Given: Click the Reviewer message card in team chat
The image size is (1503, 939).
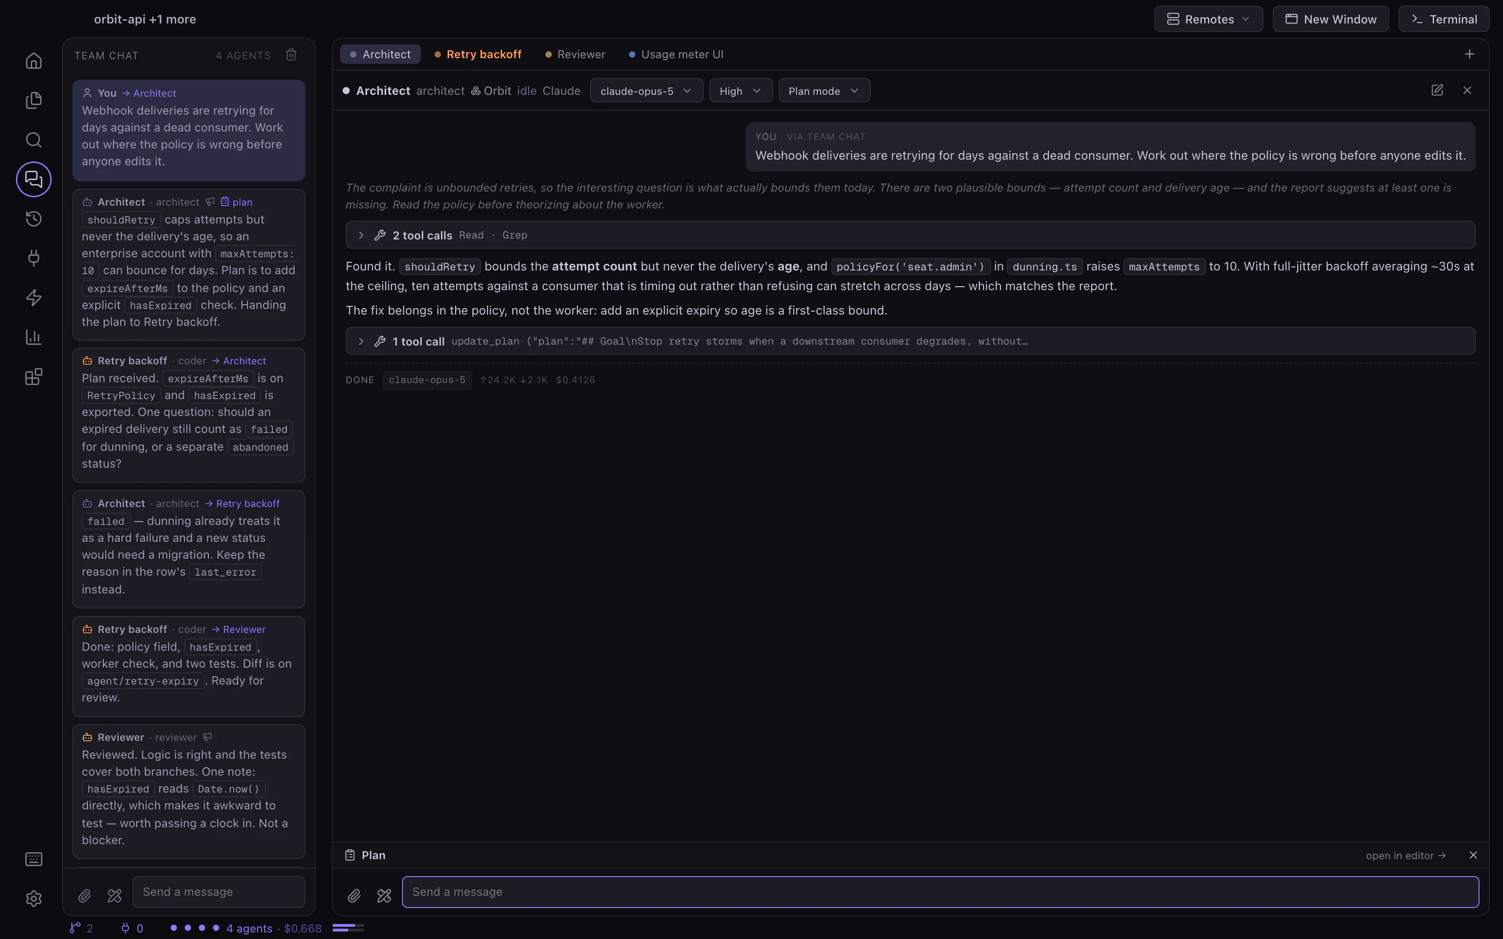Looking at the screenshot, I should [188, 791].
